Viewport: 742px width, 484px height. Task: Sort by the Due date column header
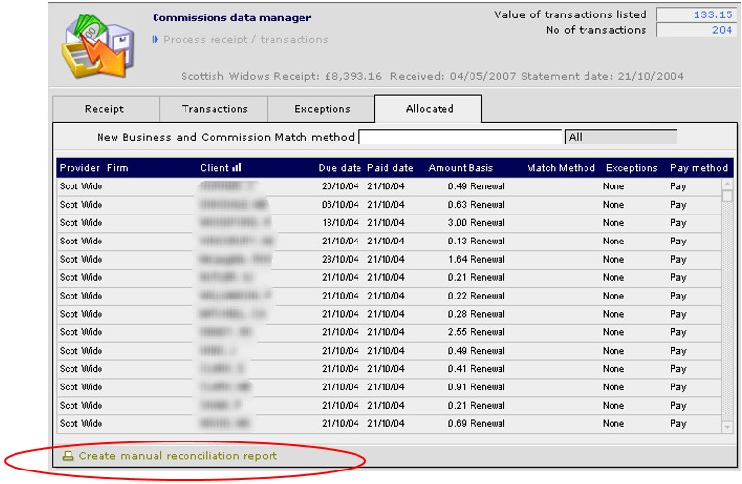coord(339,168)
